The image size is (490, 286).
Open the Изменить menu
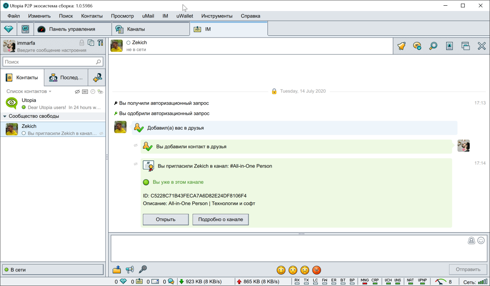(x=39, y=16)
